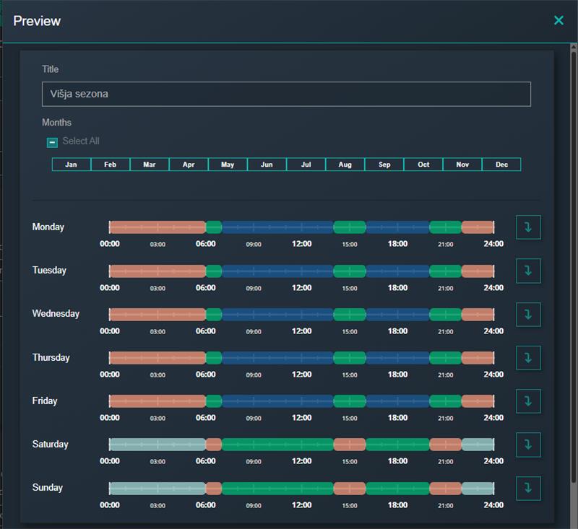Click Friday's small green 06:00–07:00 segment

click(214, 401)
